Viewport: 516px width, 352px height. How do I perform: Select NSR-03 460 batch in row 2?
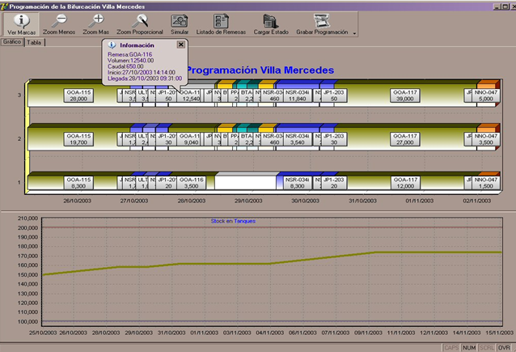coord(273,139)
